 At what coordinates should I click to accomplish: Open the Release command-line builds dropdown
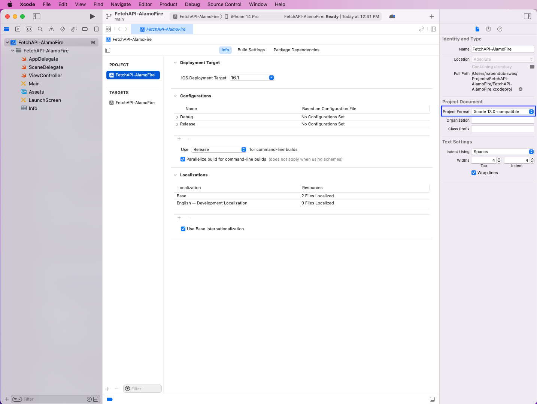(x=219, y=149)
